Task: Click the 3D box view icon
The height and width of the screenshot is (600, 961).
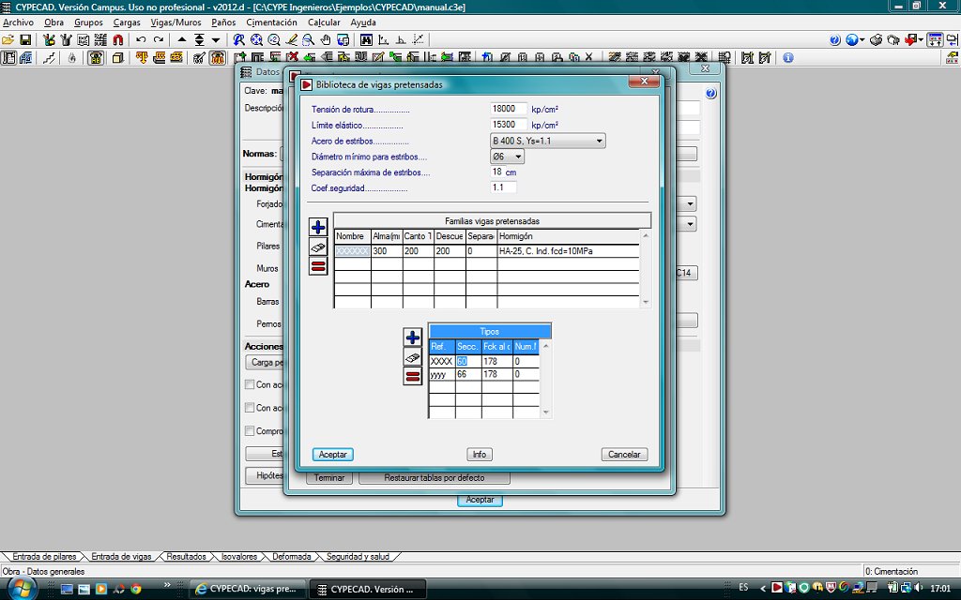Action: [118, 58]
